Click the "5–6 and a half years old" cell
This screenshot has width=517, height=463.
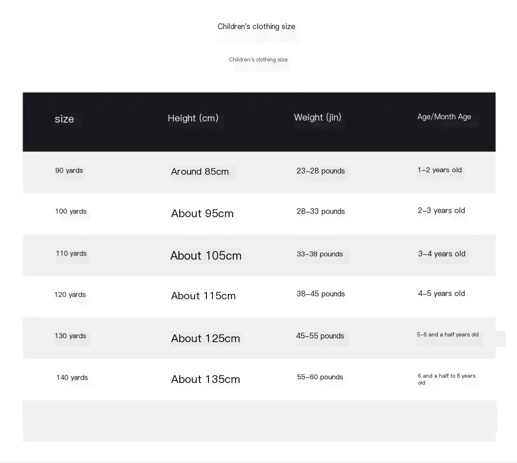[x=448, y=335]
